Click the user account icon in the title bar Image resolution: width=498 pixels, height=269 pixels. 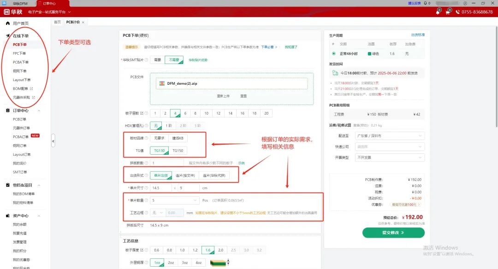tap(465, 3)
